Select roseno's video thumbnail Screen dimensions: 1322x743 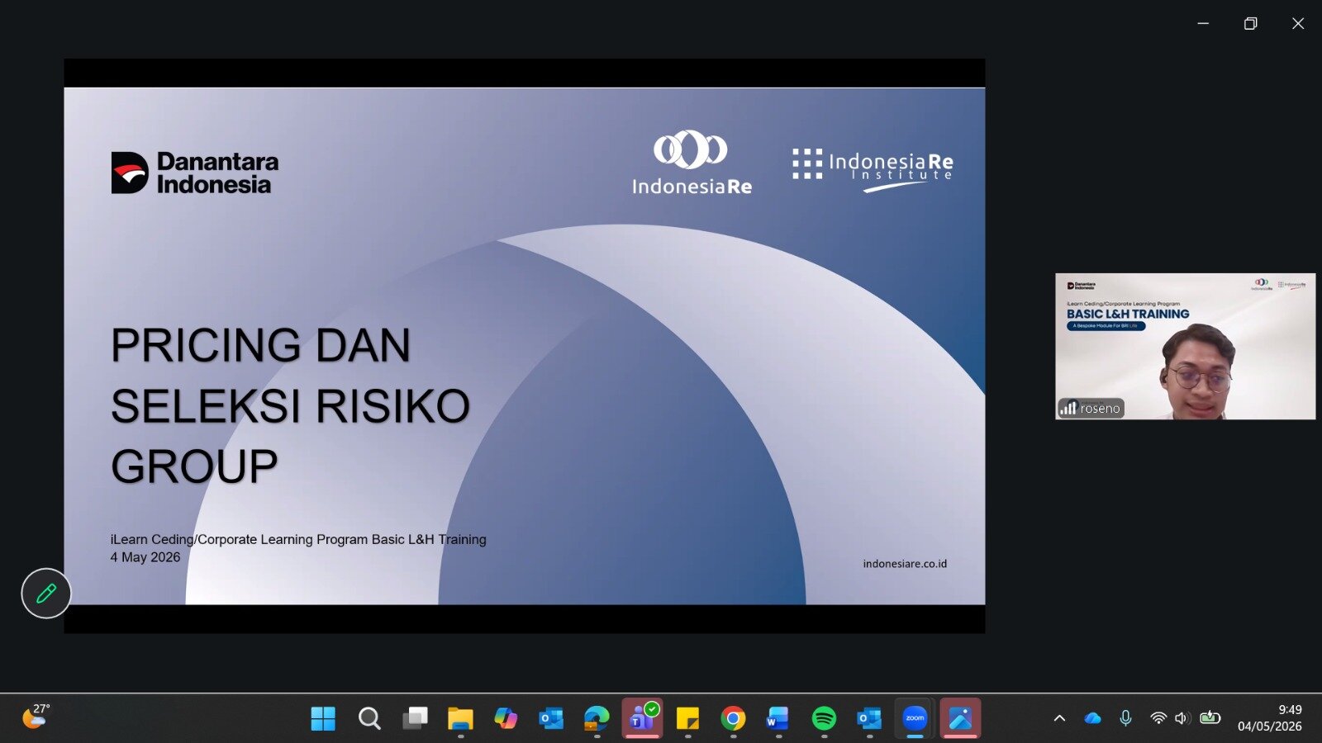tap(1185, 347)
